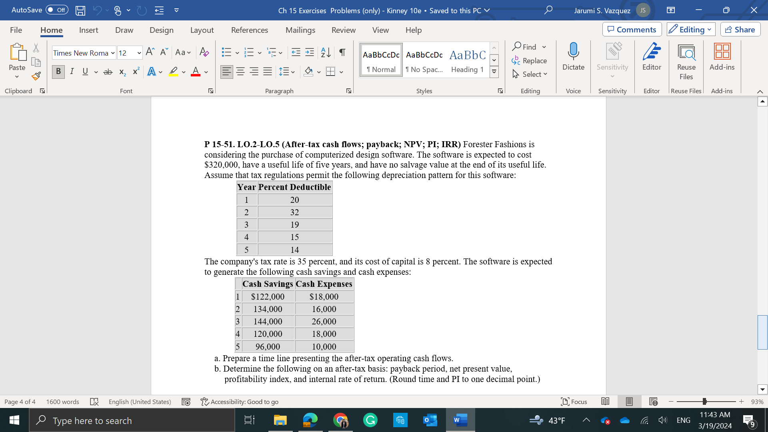Viewport: 768px width, 432px height.
Task: Apply text highlight color
Action: [174, 72]
